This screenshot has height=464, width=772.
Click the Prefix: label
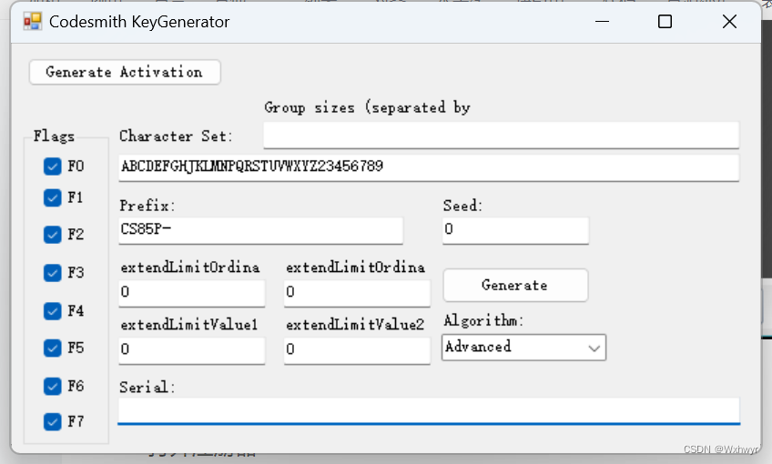pyautogui.click(x=147, y=206)
